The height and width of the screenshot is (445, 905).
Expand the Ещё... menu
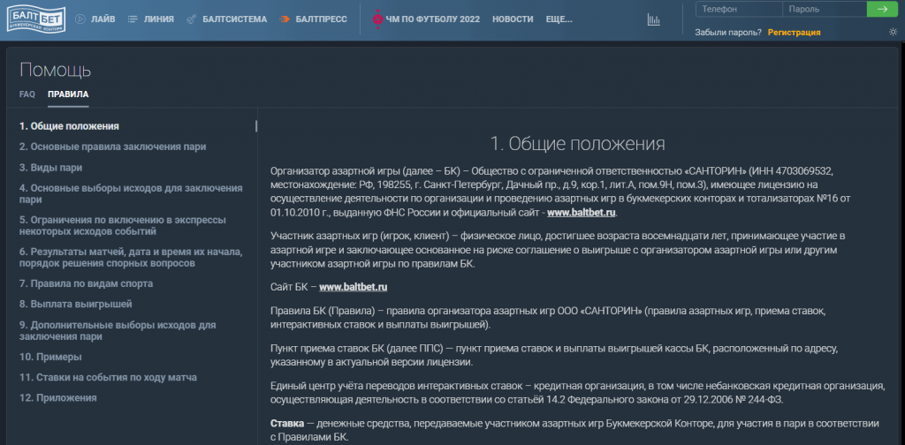click(561, 19)
